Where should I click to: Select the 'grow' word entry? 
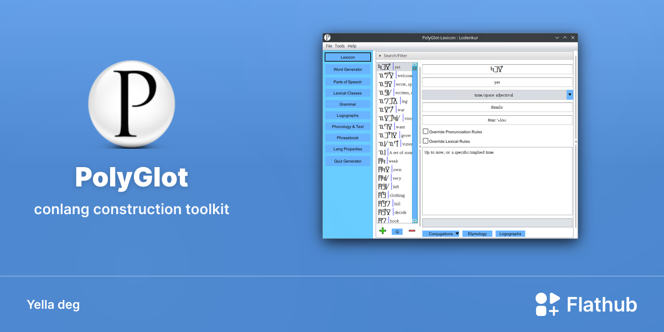click(395, 135)
